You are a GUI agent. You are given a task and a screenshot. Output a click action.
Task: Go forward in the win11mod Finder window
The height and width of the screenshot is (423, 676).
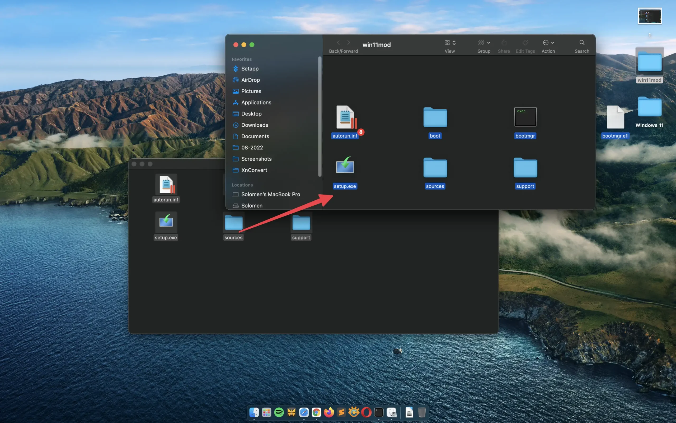click(349, 43)
